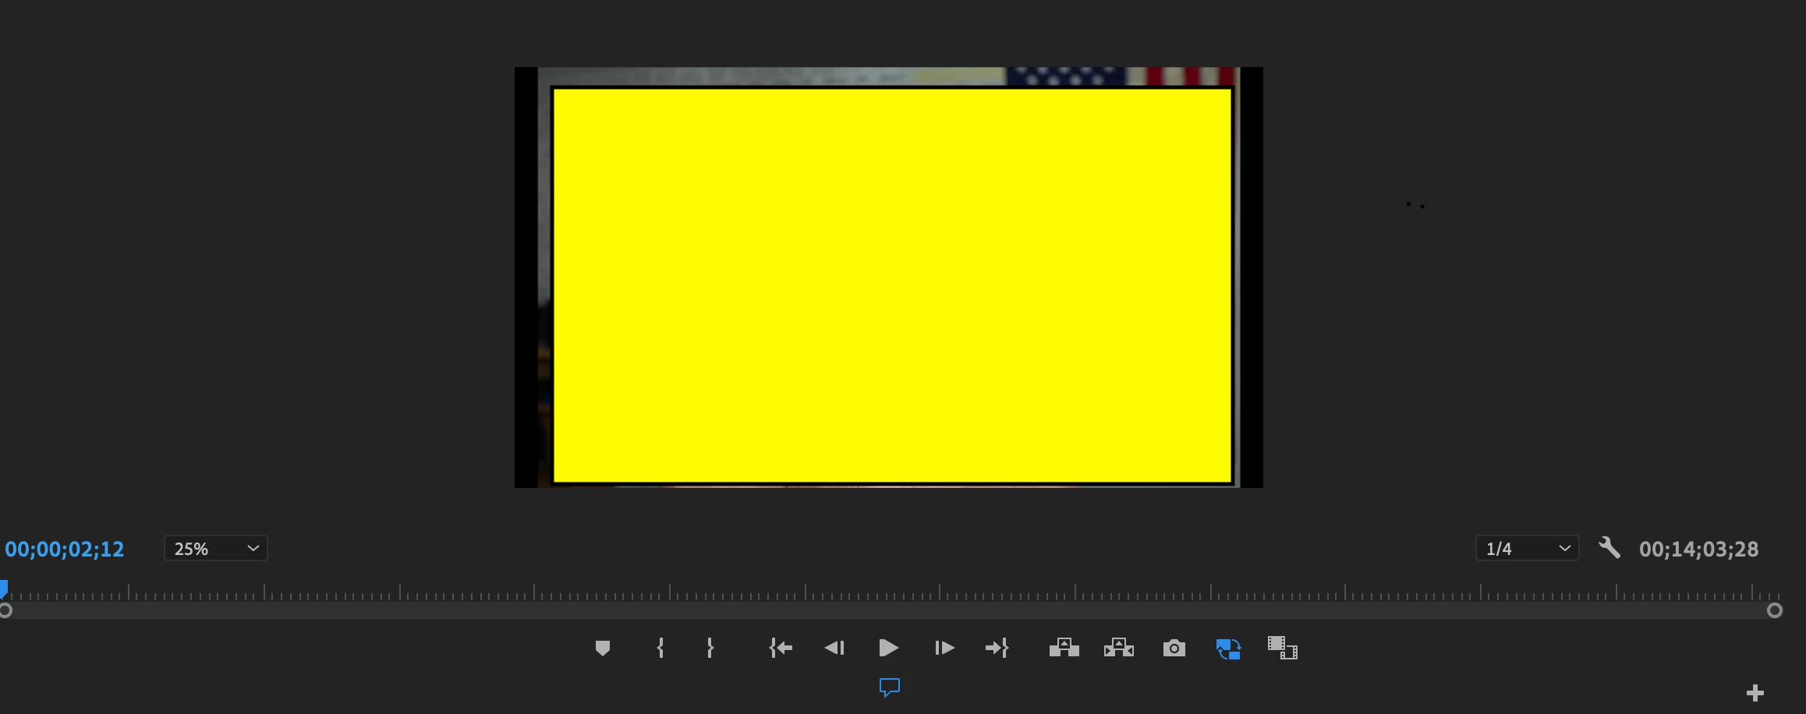The height and width of the screenshot is (714, 1806).
Task: Click the left zoom scroll bar handle
Action: (5, 610)
